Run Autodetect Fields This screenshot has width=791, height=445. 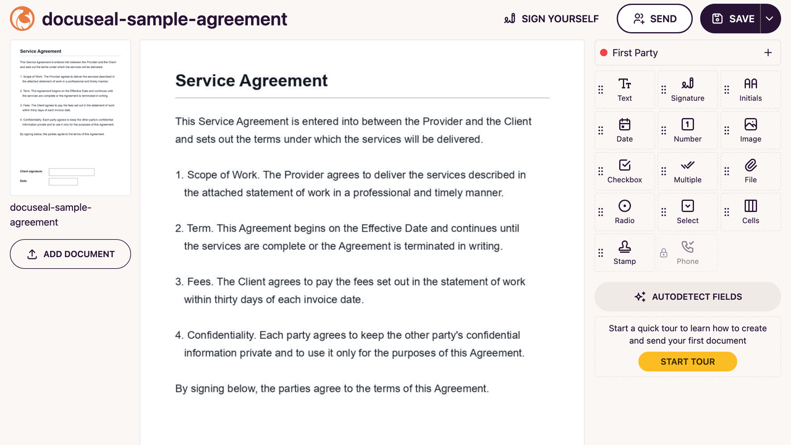688,297
